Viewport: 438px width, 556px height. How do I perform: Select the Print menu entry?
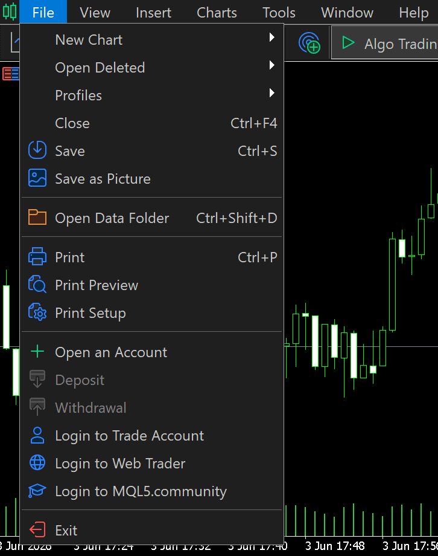coord(152,257)
